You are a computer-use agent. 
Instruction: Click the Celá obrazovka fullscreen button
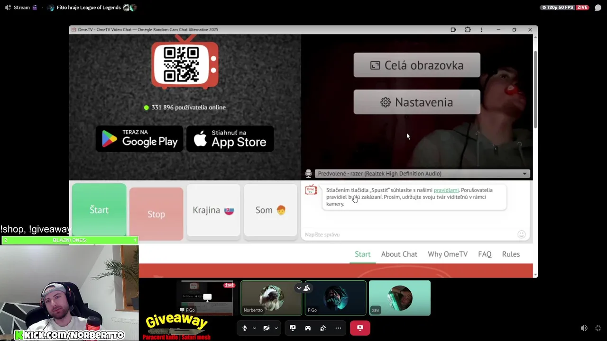tap(417, 65)
